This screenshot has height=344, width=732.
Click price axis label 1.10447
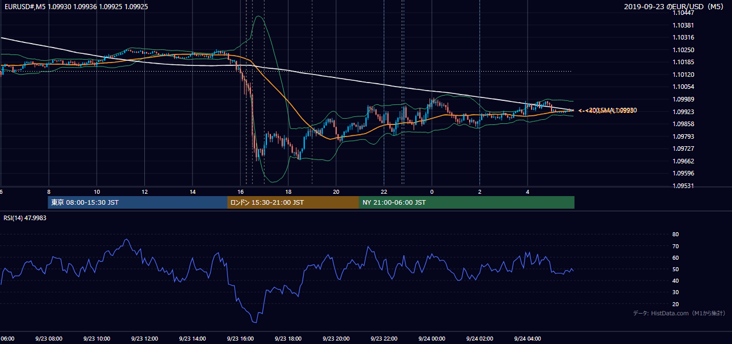(x=684, y=13)
